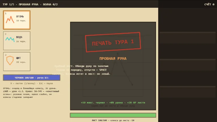This screenshot has width=217, height=122.
Task: Click the orange shield outline icon
Action: (10, 60)
